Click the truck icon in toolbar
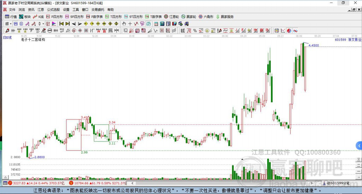Image resolution: width=362 pixels, height=194 pixels. (x=186, y=24)
